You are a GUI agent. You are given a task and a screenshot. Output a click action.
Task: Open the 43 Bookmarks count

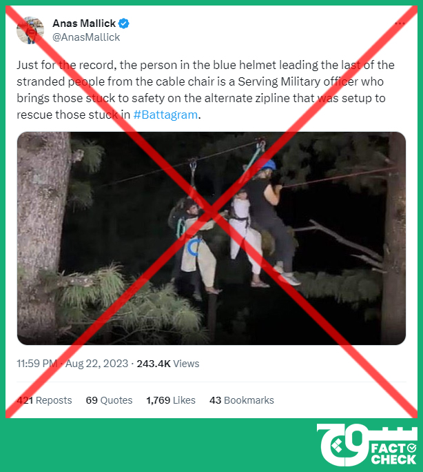[x=242, y=400]
